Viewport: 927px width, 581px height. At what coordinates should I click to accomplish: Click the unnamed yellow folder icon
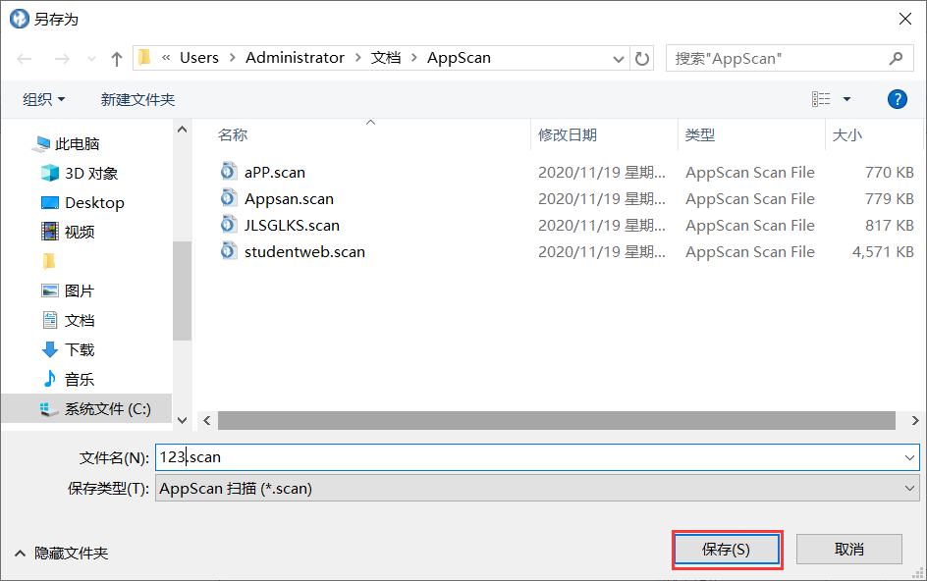click(49, 261)
